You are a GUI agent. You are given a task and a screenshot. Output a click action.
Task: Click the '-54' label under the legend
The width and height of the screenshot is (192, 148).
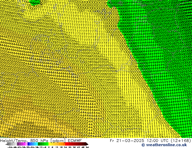(x=10, y=147)
